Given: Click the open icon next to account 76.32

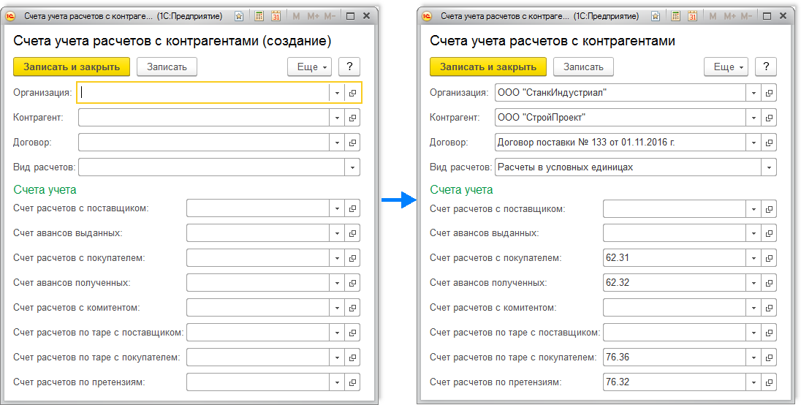Looking at the screenshot, I should (769, 382).
